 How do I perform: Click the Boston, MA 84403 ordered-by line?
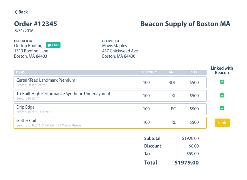tap(31, 56)
